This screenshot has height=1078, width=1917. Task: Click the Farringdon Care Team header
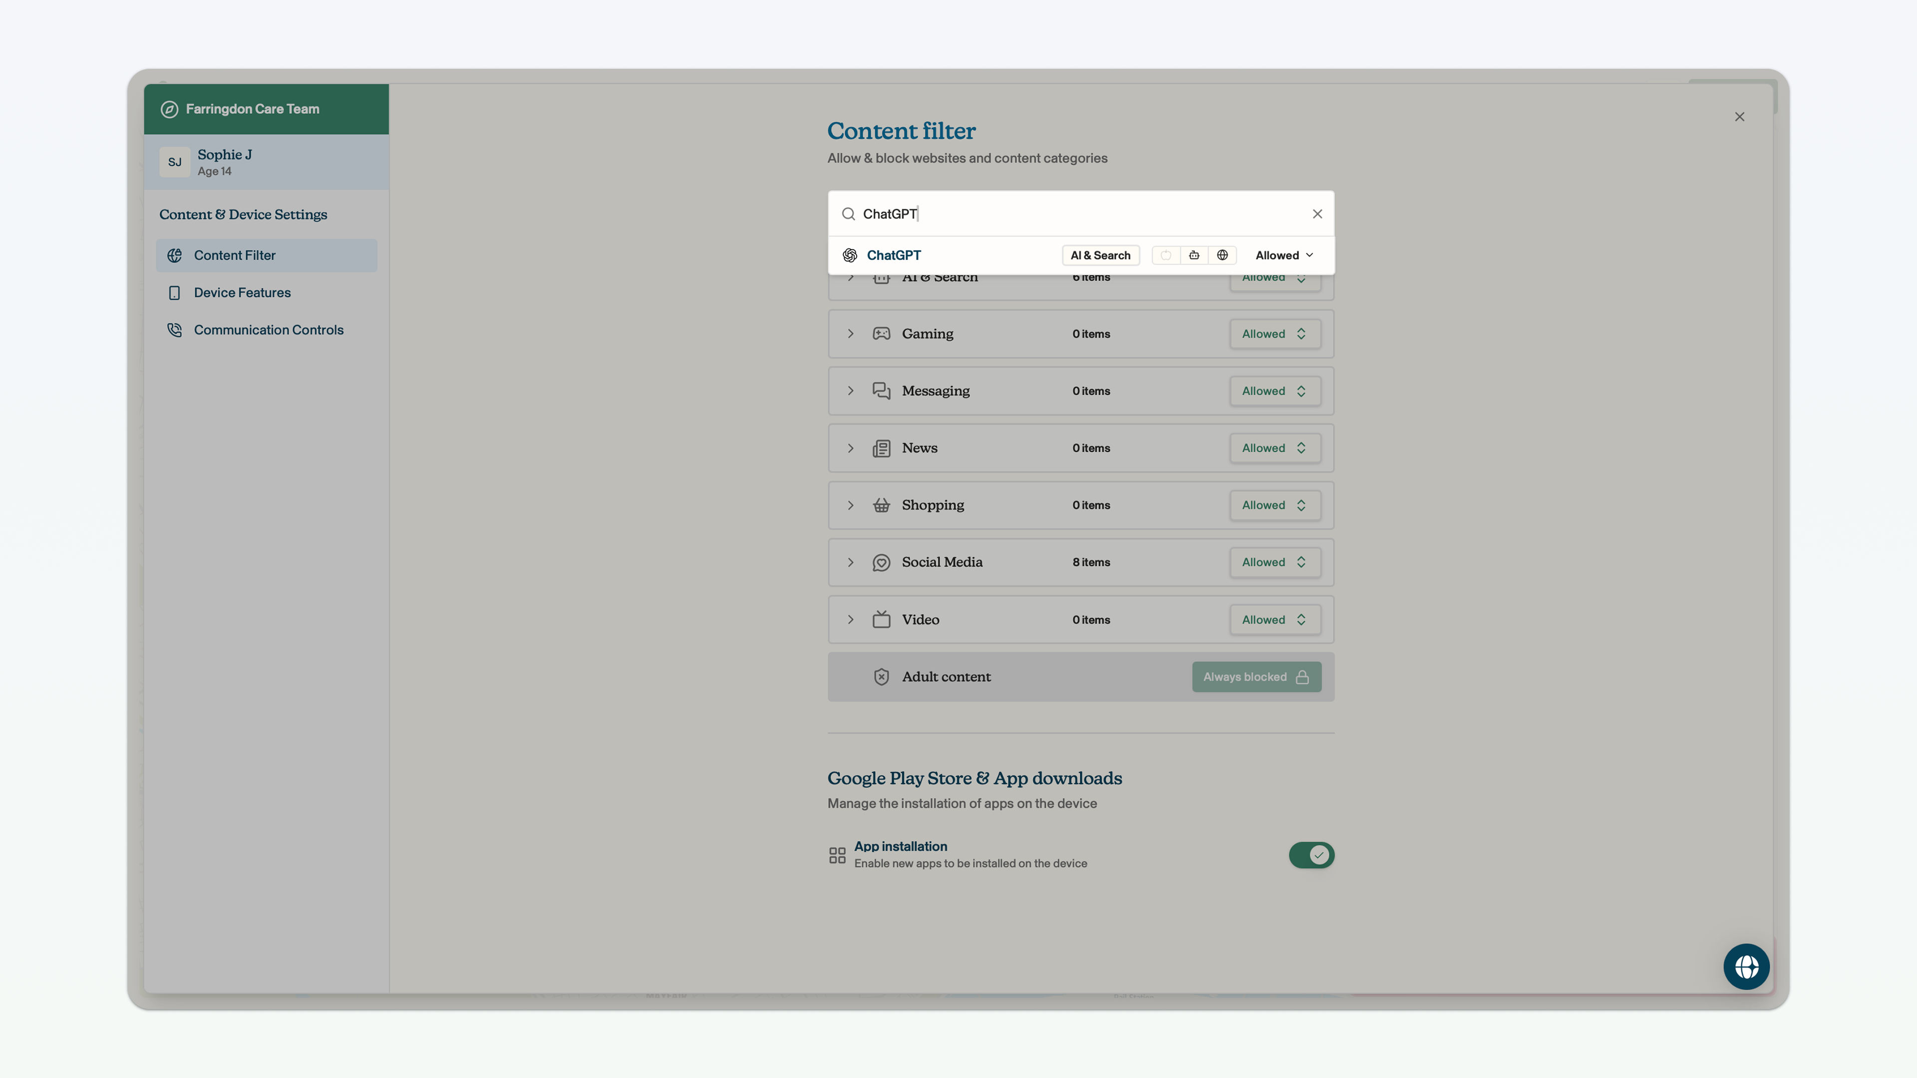coord(267,109)
